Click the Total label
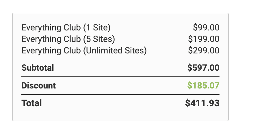253x135 pixels. [32, 103]
